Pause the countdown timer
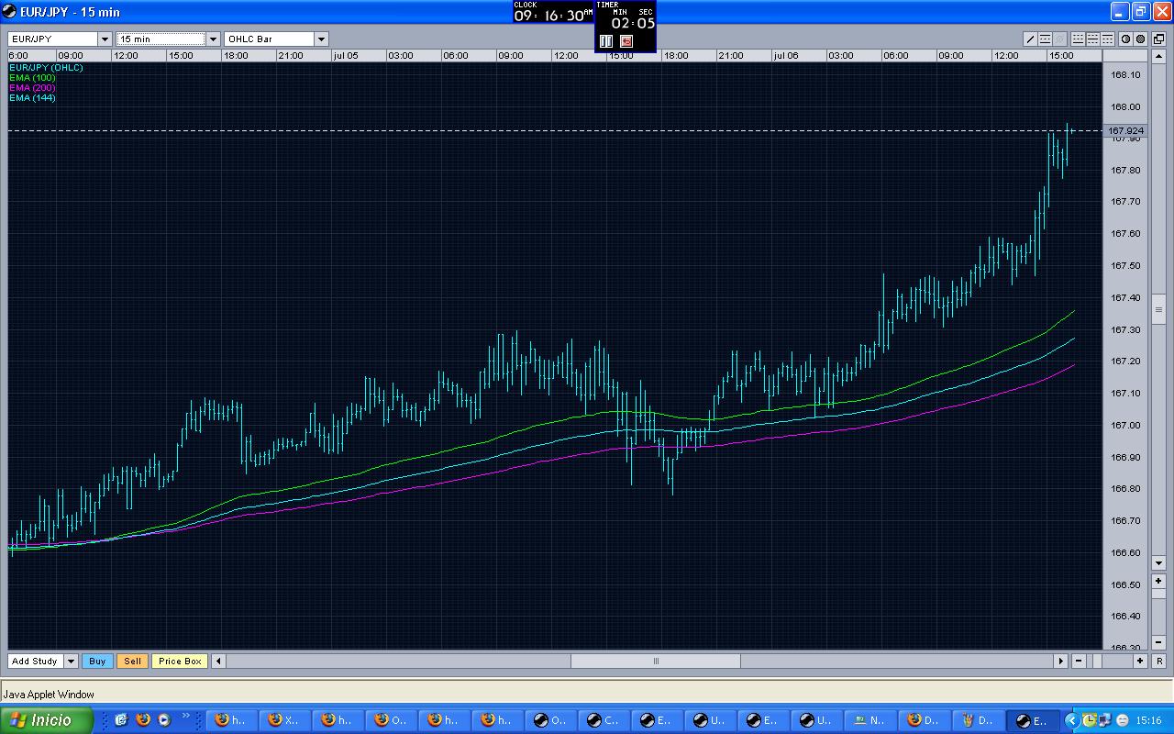1174x734 pixels. point(605,41)
